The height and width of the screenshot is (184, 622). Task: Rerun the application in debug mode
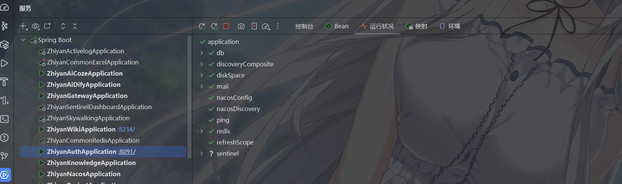214,26
